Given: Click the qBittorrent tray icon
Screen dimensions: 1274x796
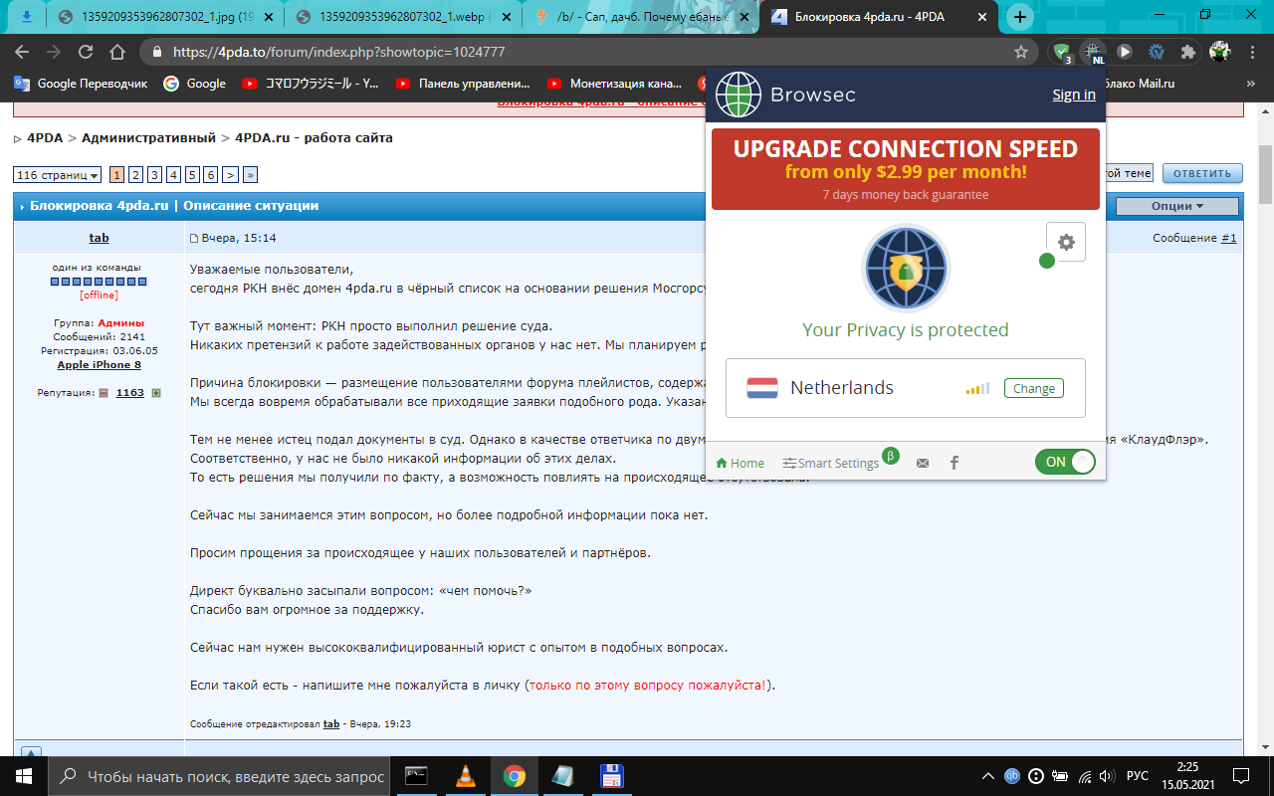Looking at the screenshot, I should point(1012,776).
